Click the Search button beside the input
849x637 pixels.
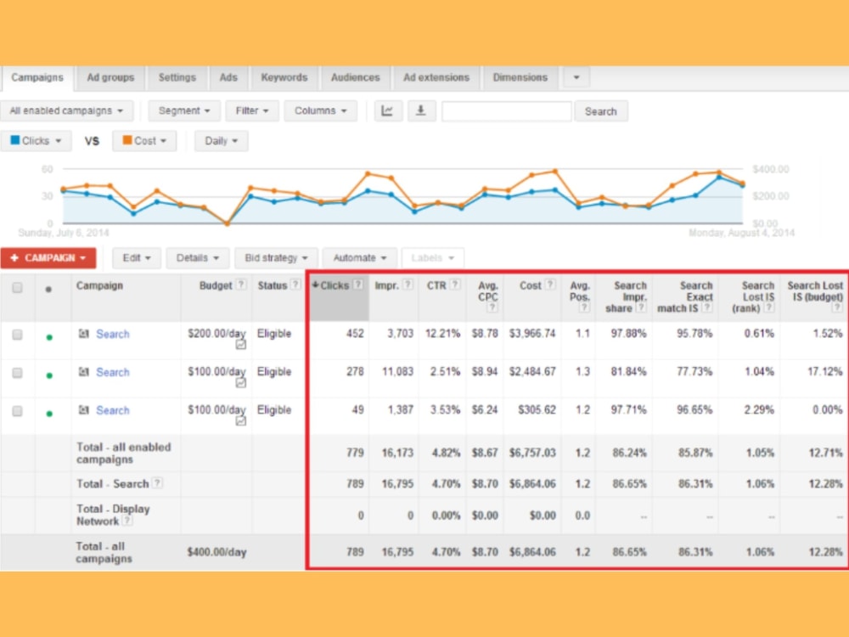point(601,111)
